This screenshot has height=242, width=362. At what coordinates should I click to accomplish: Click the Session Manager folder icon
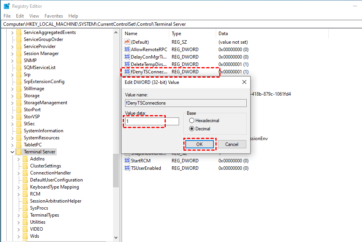point(19,53)
